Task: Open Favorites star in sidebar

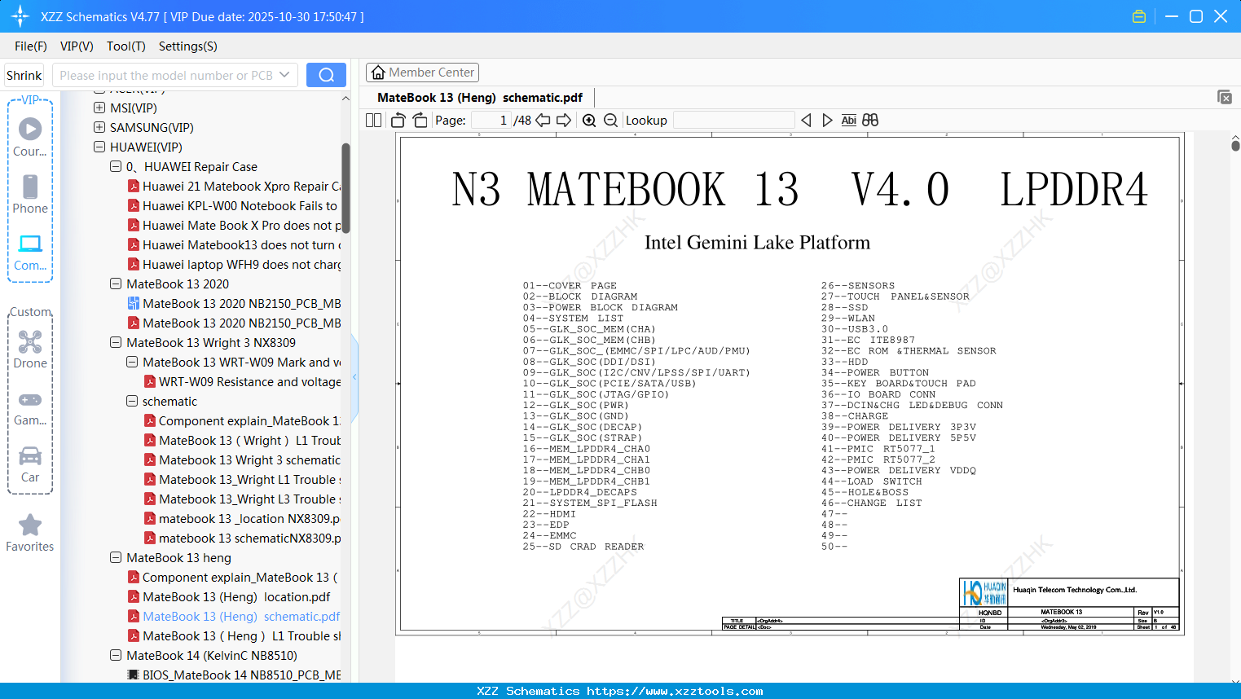Action: pos(30,533)
